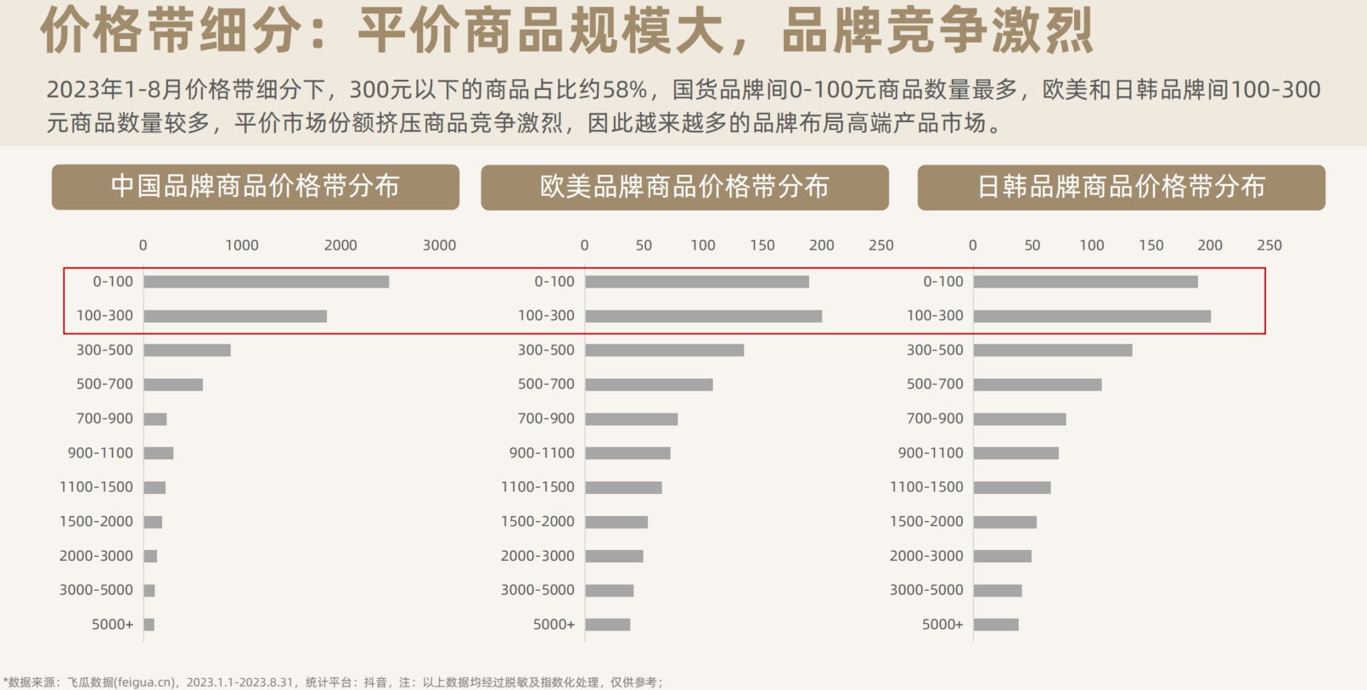Select Europe-America chart 300-500 bar
This screenshot has height=690, width=1367.
(x=665, y=351)
